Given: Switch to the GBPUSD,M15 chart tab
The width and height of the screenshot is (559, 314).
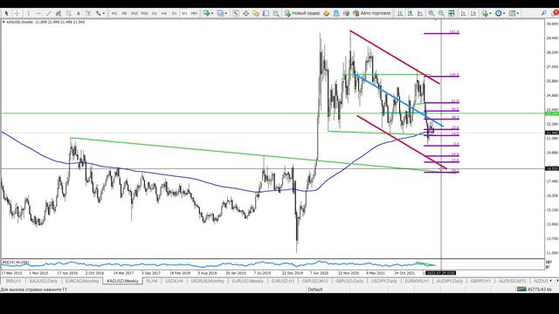Looking at the screenshot, I should (314, 281).
